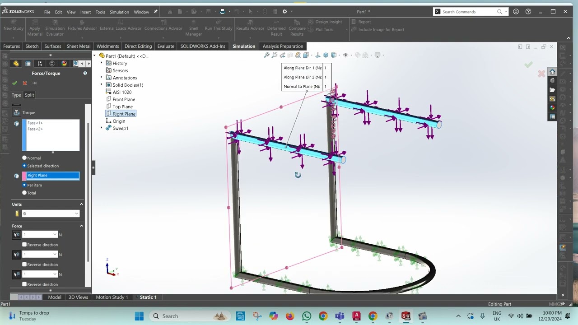The image size is (578, 325).
Task: Open third force value dropdown
Action: (55, 274)
